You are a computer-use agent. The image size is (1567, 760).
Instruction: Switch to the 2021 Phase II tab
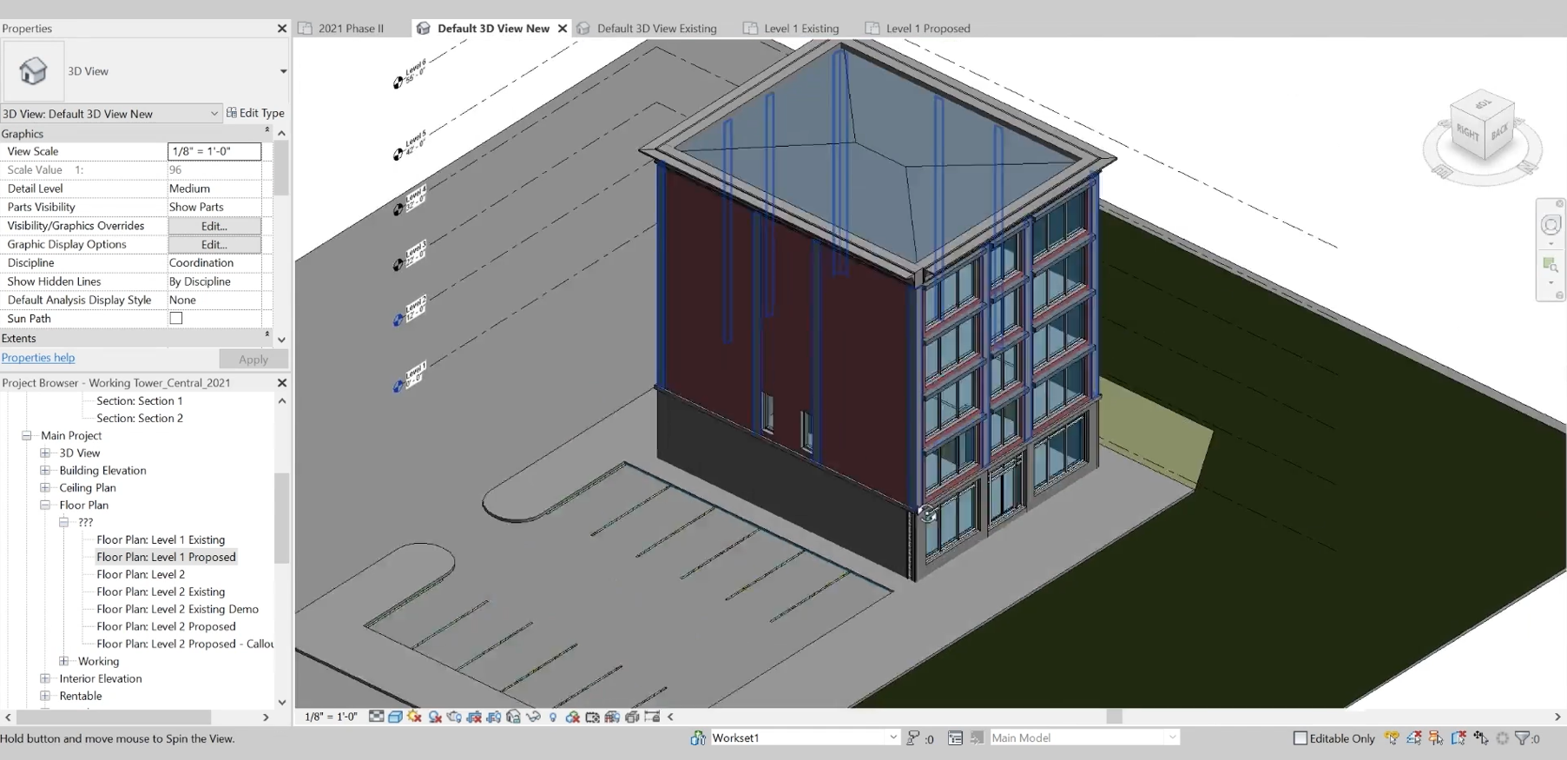tap(350, 29)
